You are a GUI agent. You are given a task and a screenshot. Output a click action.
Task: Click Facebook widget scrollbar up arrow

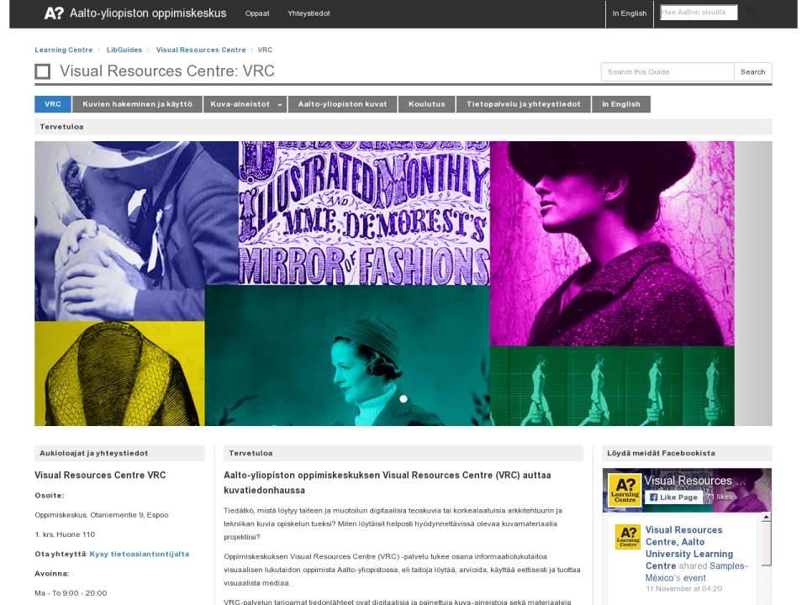766,517
